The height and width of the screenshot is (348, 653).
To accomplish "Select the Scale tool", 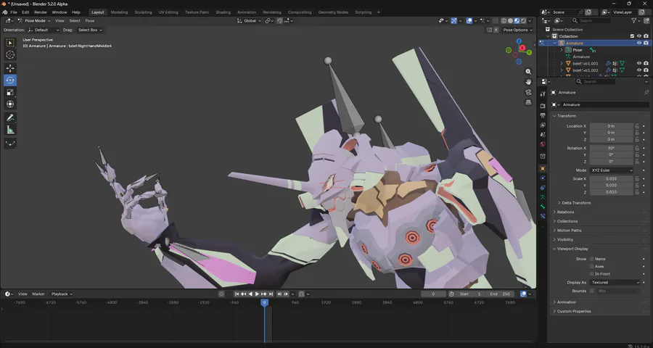I will [10, 92].
